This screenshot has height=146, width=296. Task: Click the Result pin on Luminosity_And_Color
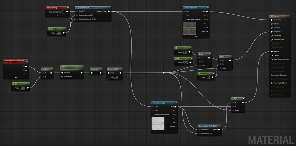tap(219, 130)
